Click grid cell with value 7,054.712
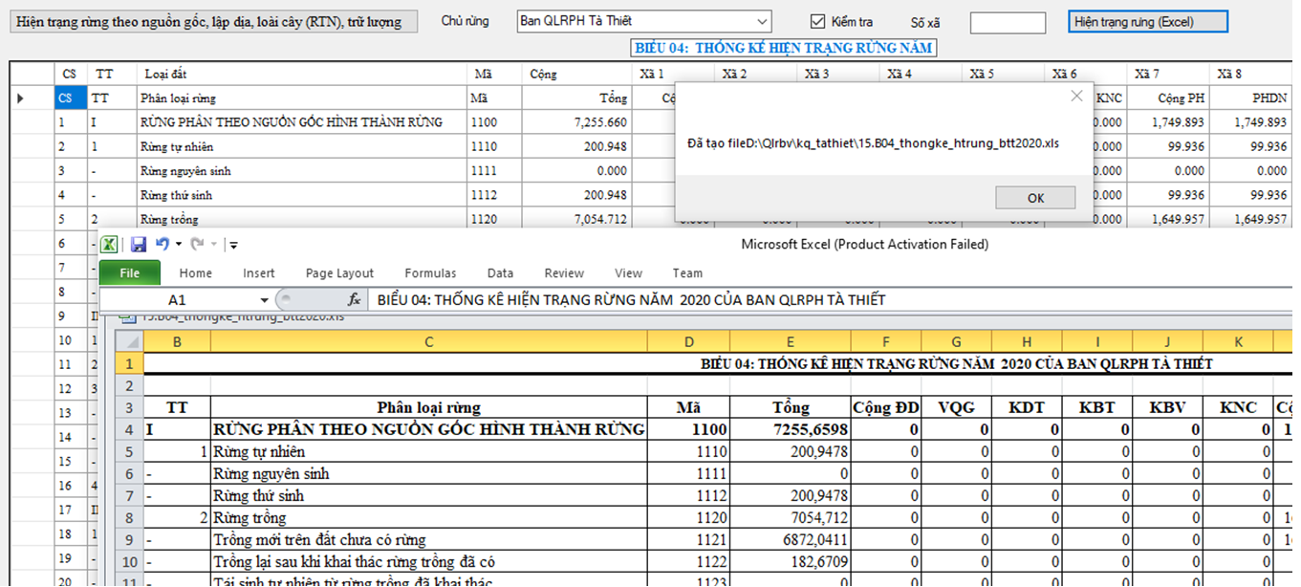 [x=576, y=219]
